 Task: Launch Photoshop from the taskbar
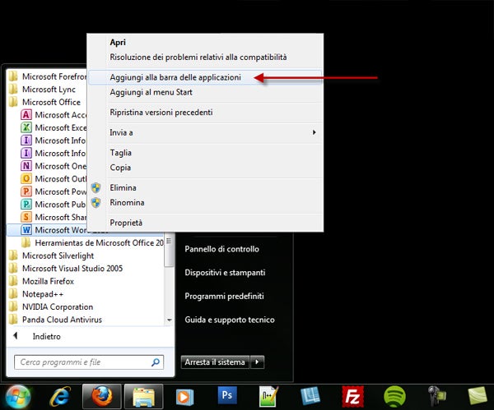point(228,396)
